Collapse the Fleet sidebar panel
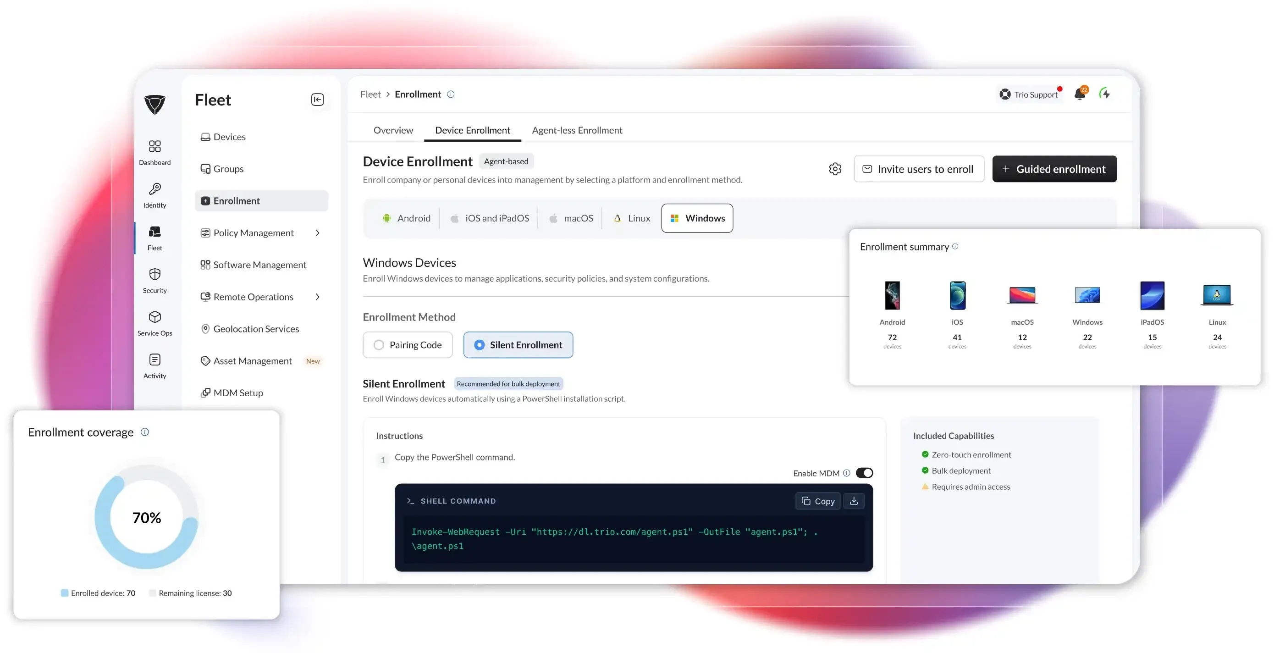The image size is (1274, 653). (x=318, y=100)
